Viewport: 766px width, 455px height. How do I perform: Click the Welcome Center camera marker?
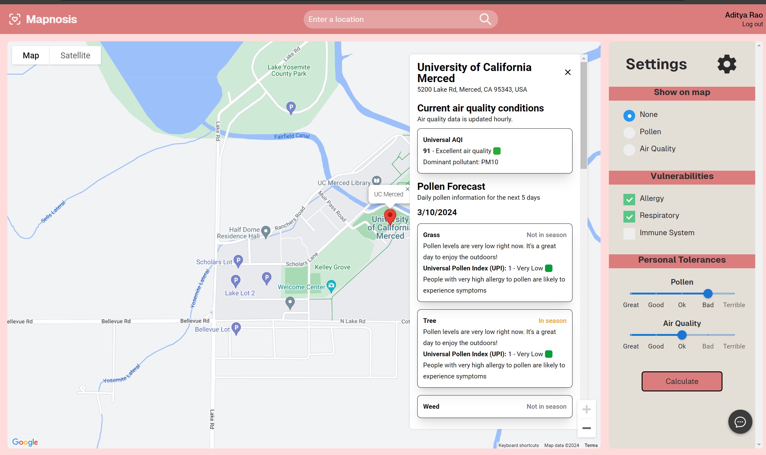[x=331, y=285]
